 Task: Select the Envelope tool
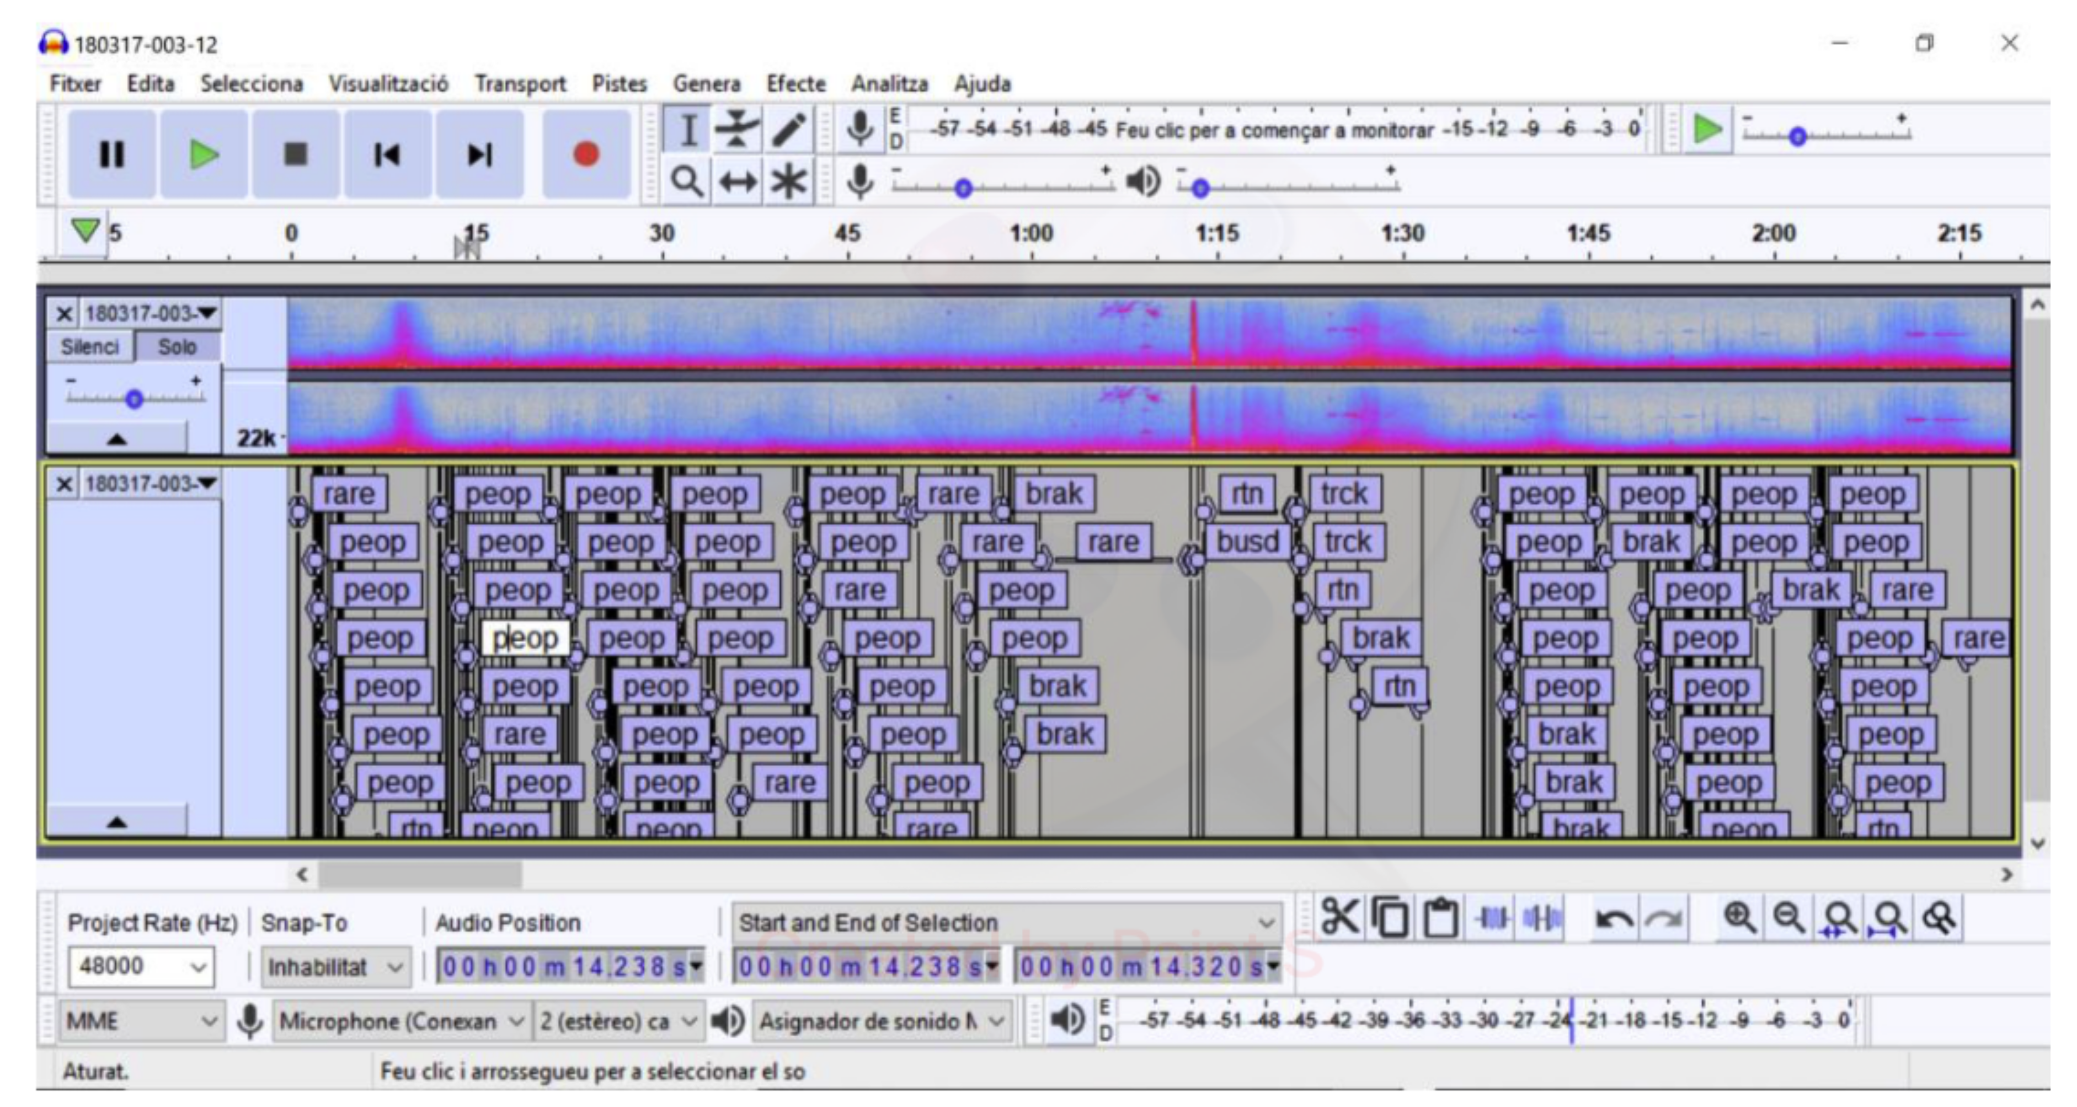pos(736,130)
